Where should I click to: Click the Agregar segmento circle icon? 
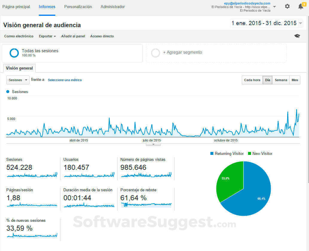155,53
